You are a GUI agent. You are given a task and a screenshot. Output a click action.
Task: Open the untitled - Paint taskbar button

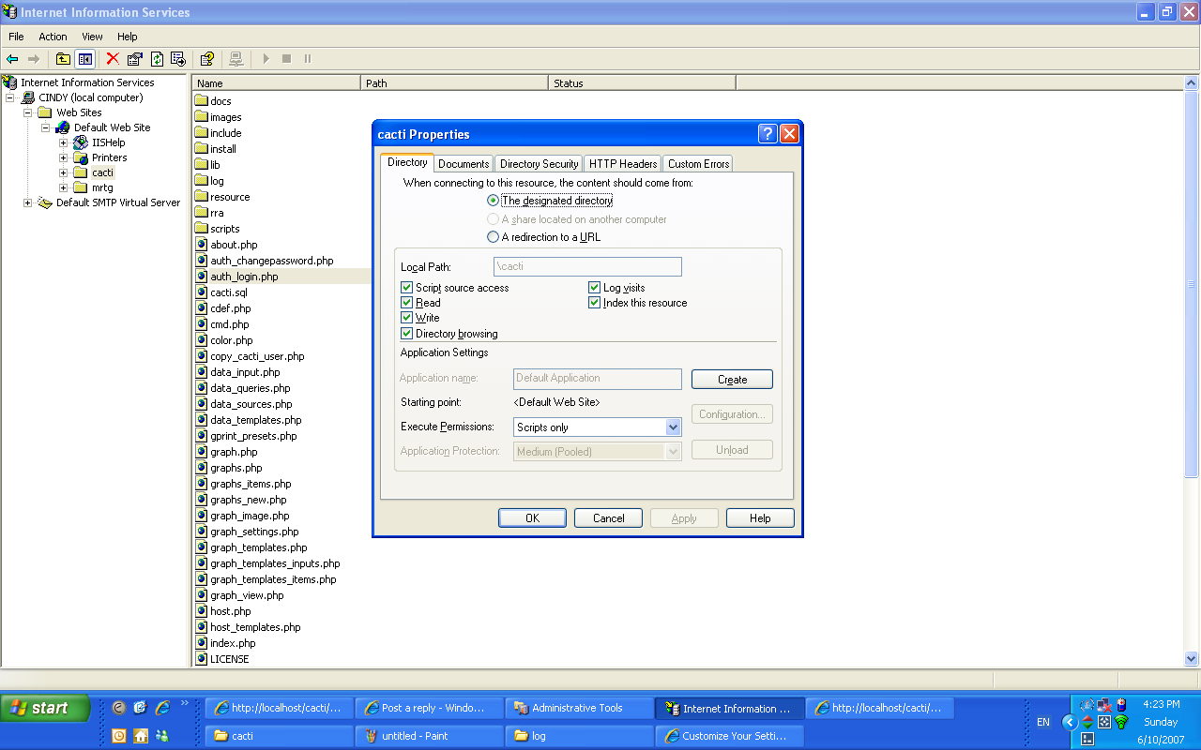pyautogui.click(x=429, y=736)
